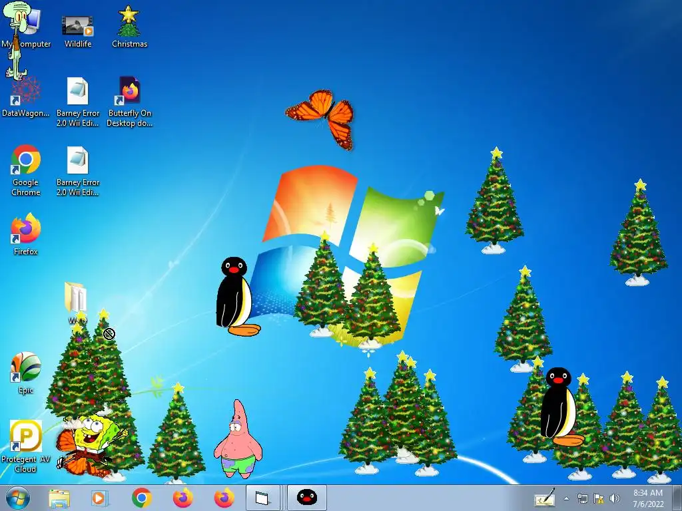Open the Windows Start menu orb
The image size is (682, 511).
[17, 498]
